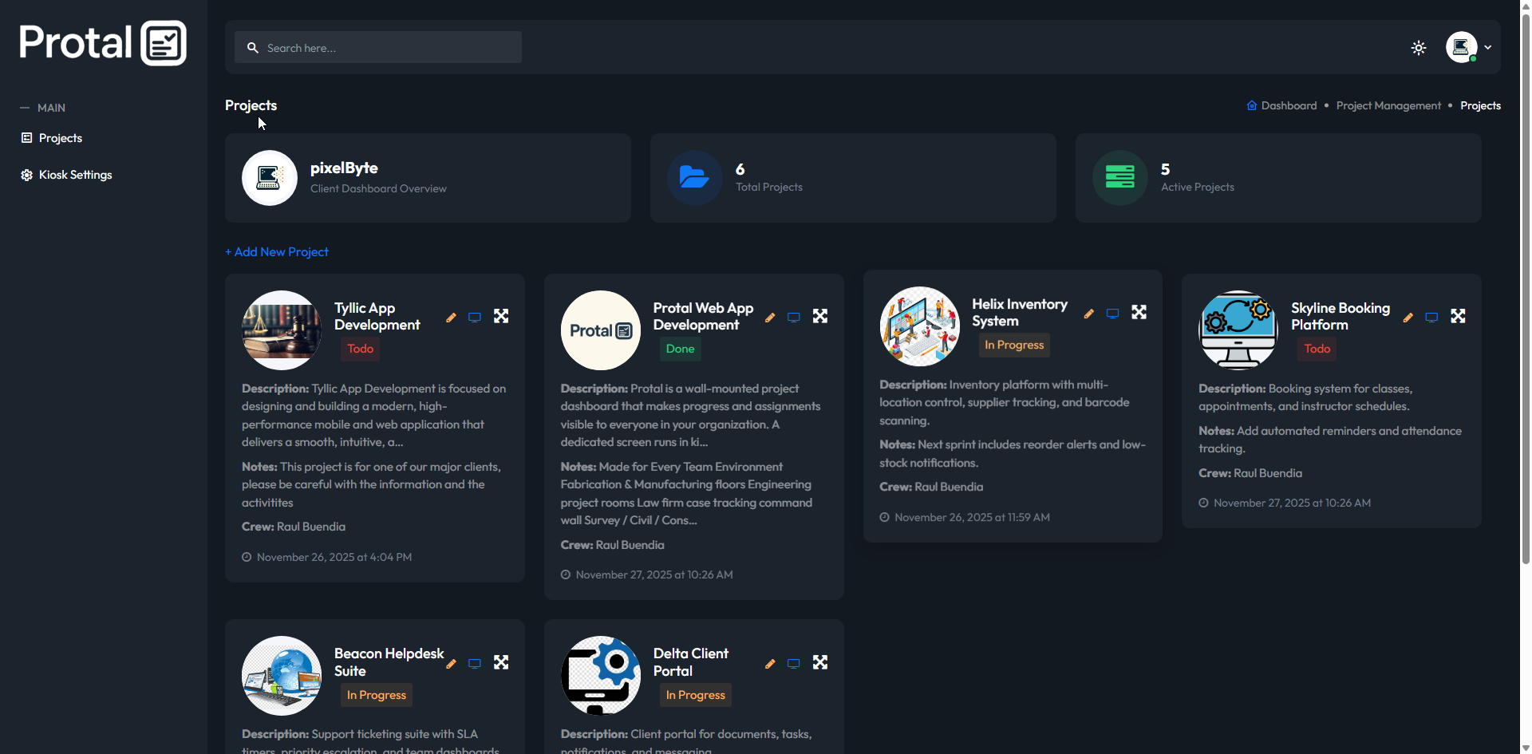Click the search magnifier icon

(253, 48)
